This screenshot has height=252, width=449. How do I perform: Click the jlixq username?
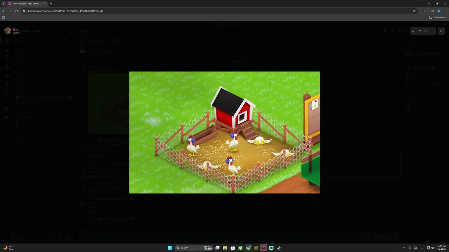16,29
